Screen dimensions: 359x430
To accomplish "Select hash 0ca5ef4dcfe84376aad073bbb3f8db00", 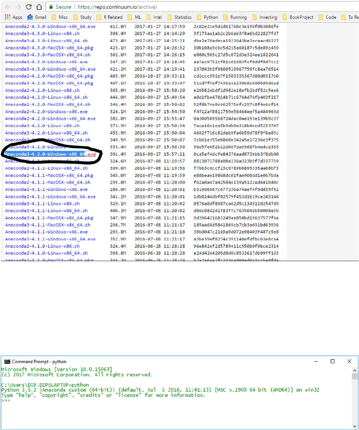I will [x=236, y=154].
